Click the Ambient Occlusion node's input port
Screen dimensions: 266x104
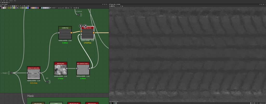coord(28,73)
